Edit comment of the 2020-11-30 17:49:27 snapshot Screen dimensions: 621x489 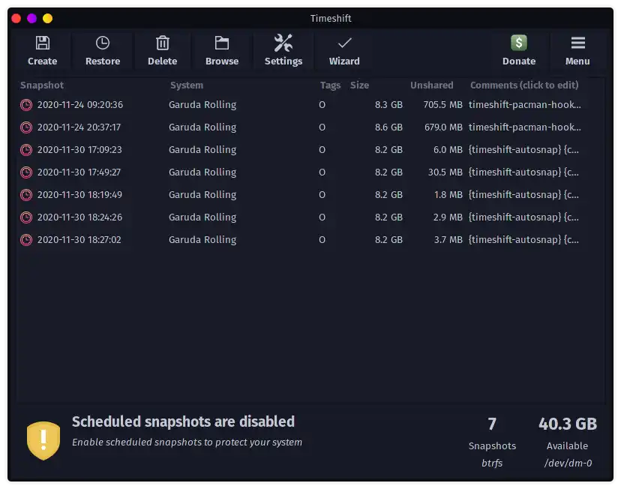(524, 172)
